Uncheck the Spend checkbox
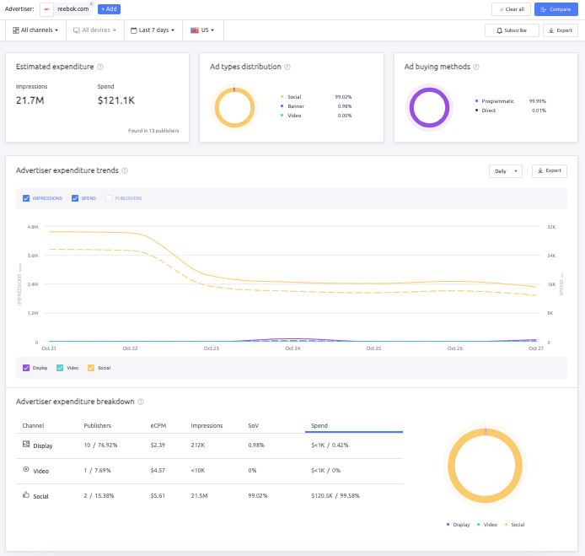585x556 pixels. point(75,198)
